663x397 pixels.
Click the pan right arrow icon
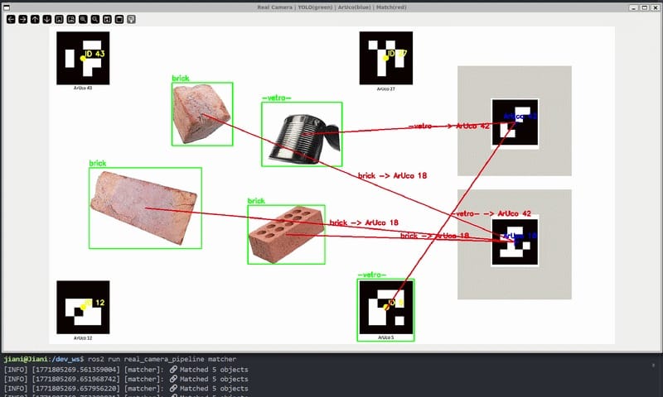click(23, 18)
